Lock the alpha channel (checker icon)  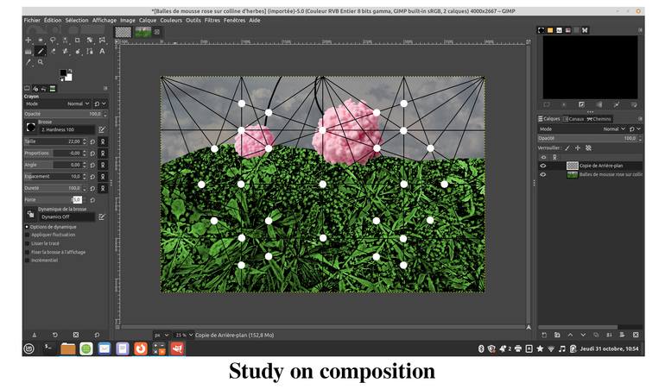tap(588, 147)
